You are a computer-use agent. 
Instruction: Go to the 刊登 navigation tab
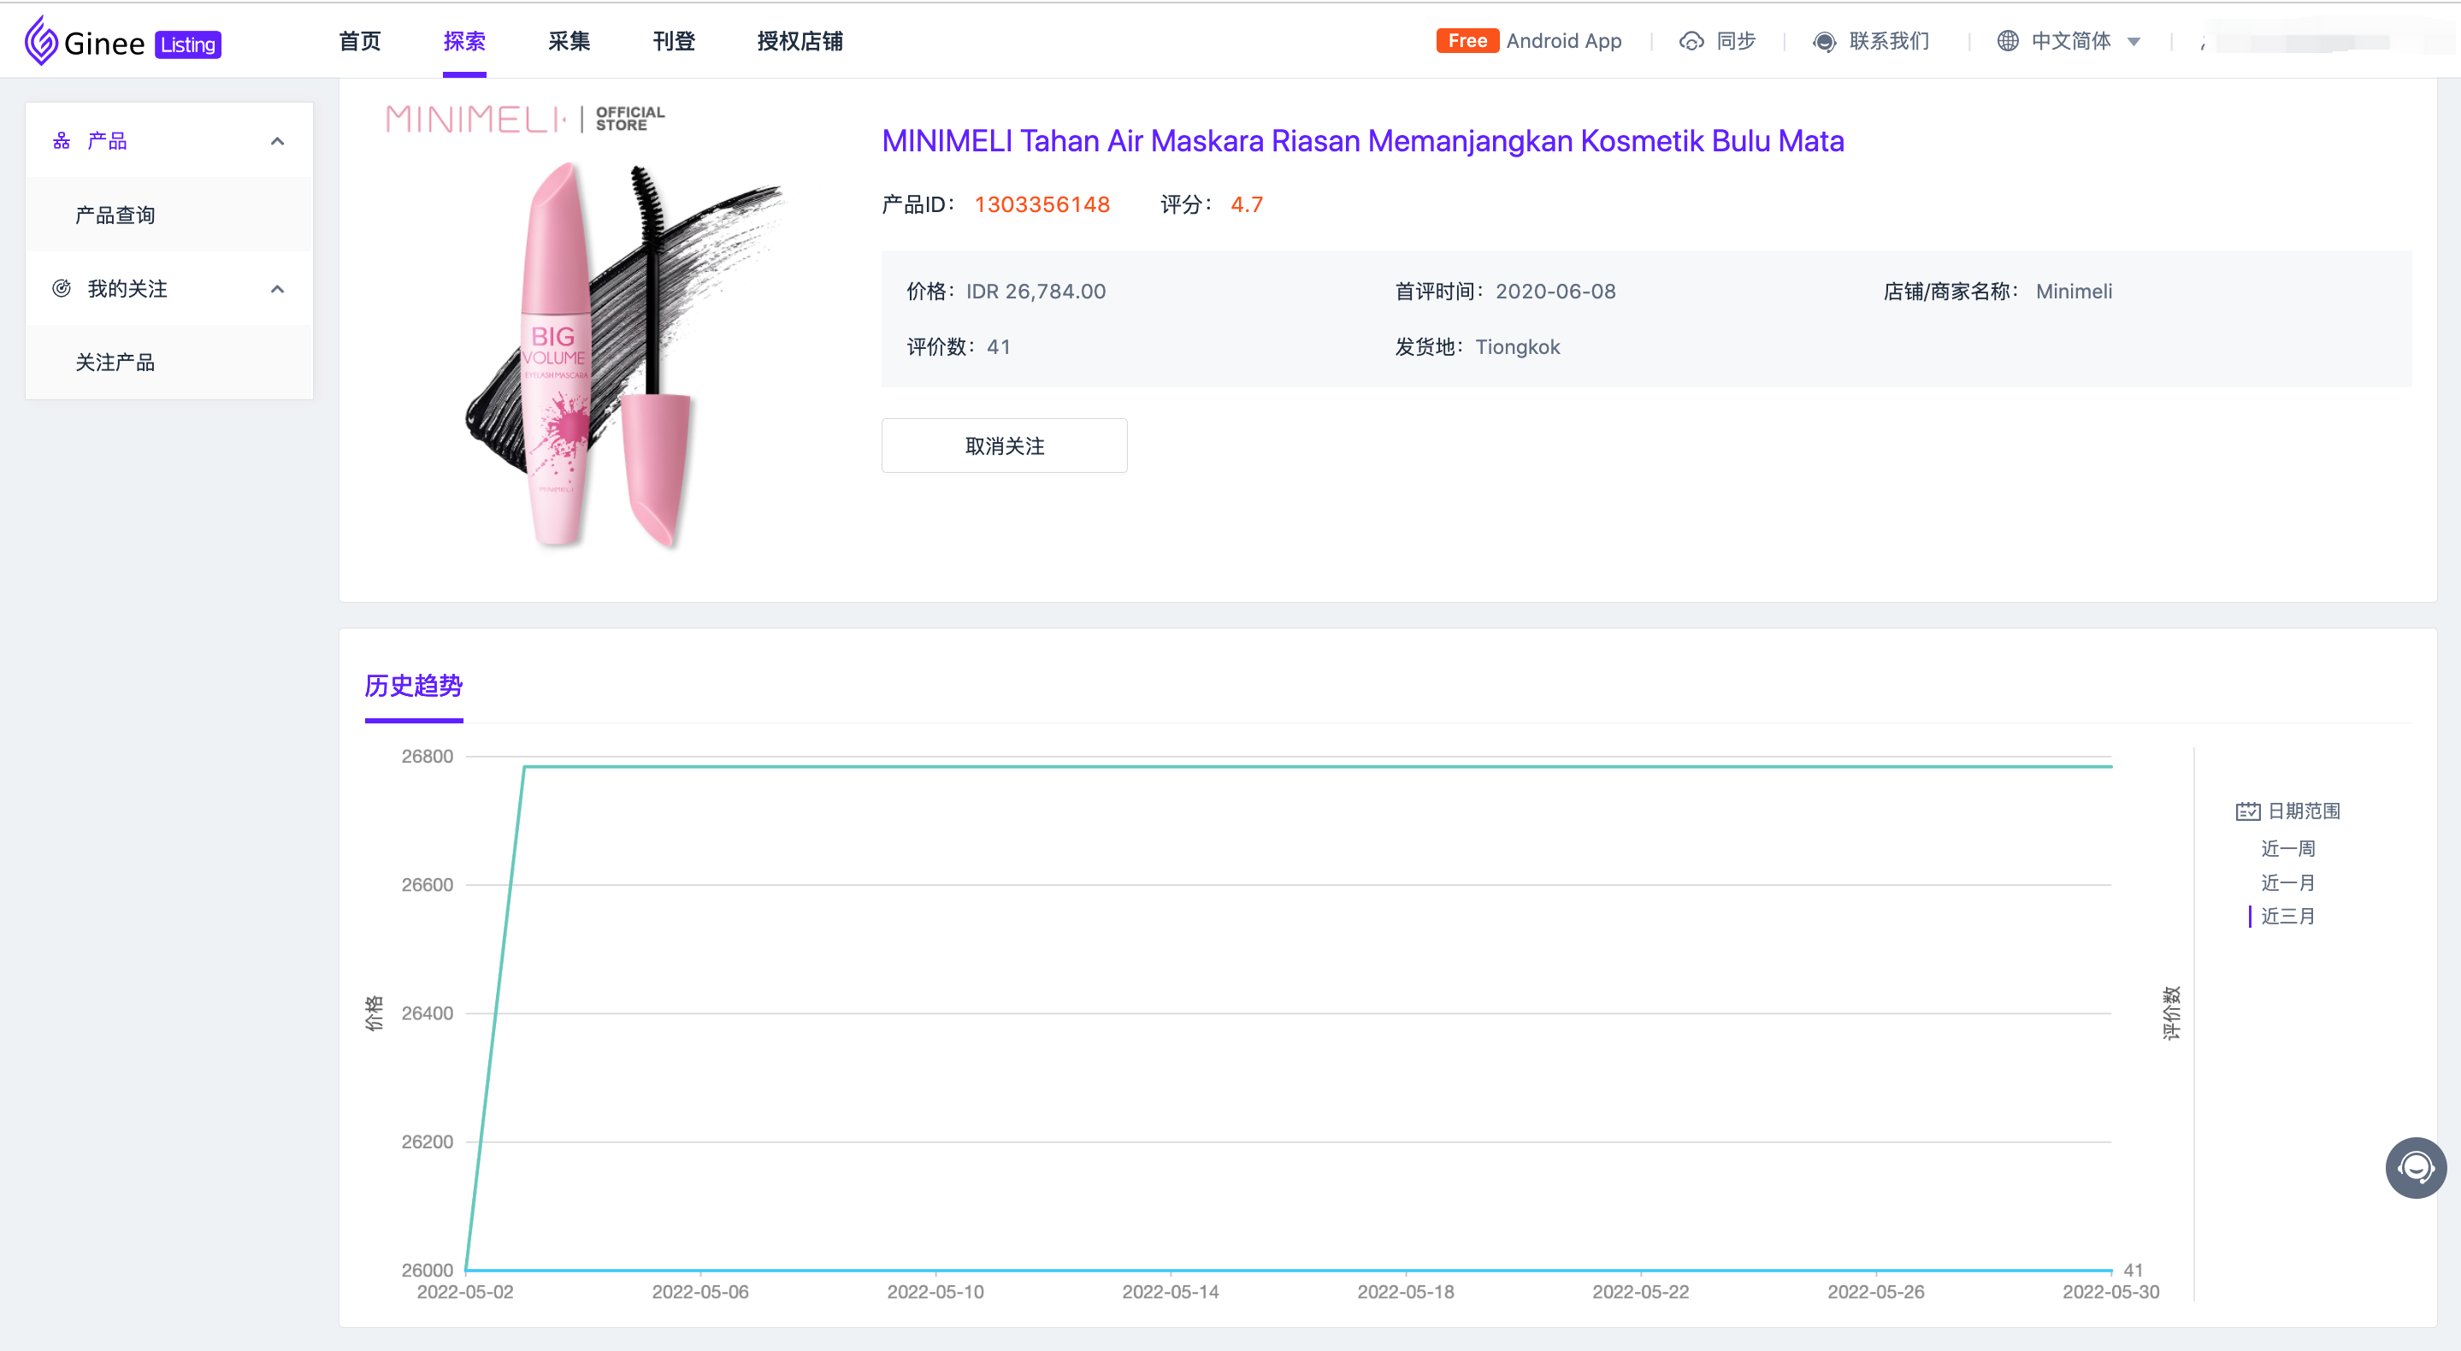pos(674,41)
